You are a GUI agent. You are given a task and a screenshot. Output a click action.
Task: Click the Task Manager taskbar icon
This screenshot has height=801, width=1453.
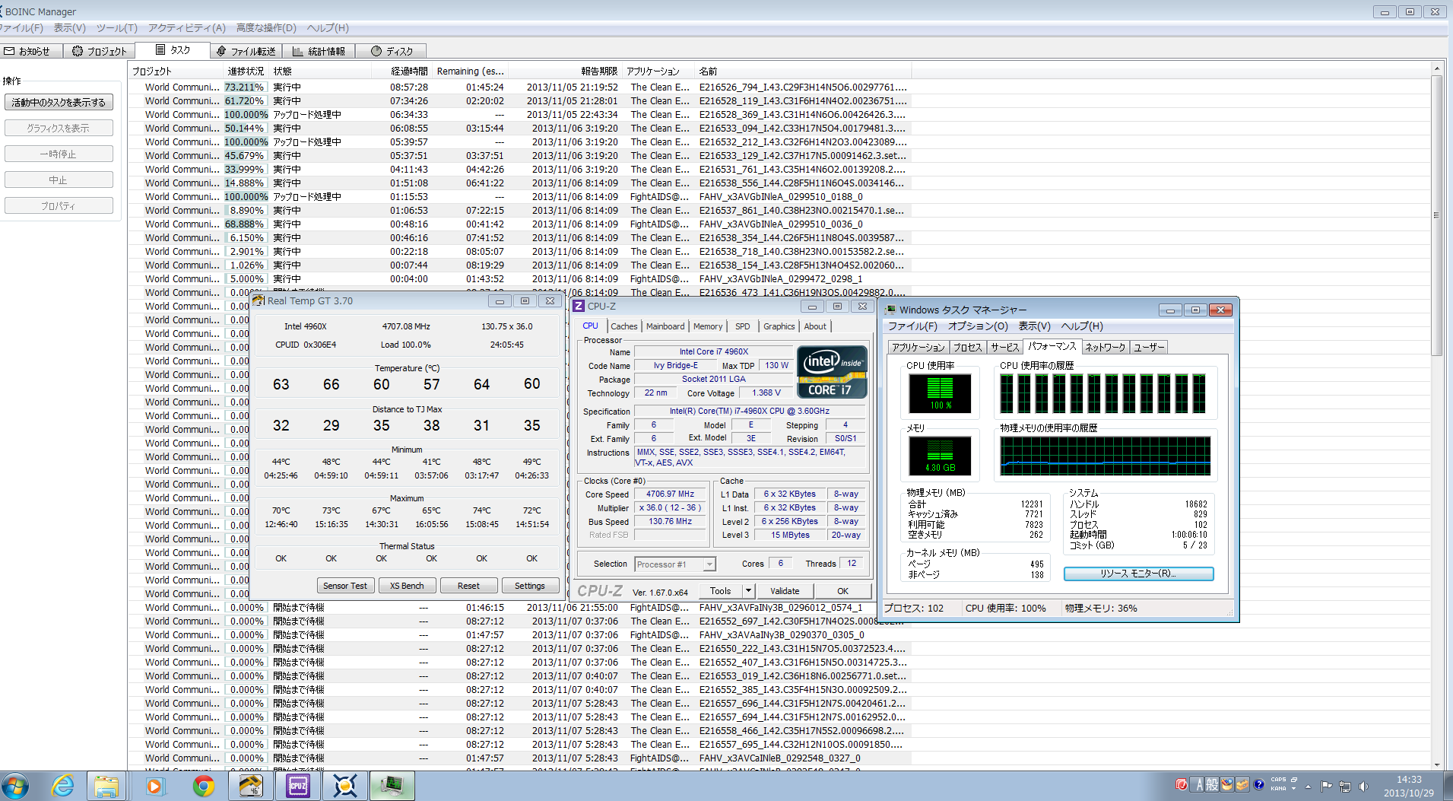pyautogui.click(x=392, y=786)
